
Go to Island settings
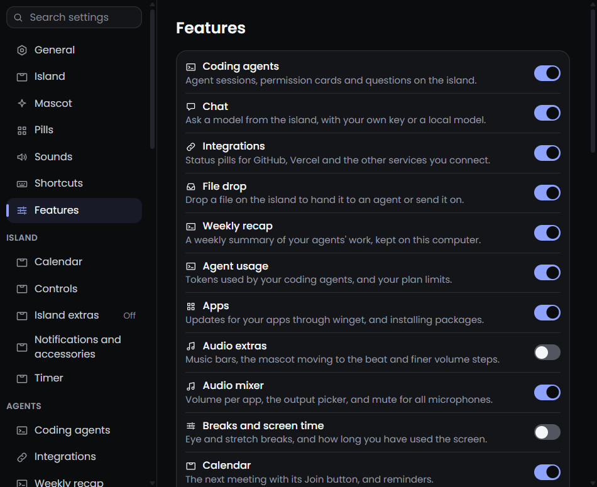(x=74, y=77)
